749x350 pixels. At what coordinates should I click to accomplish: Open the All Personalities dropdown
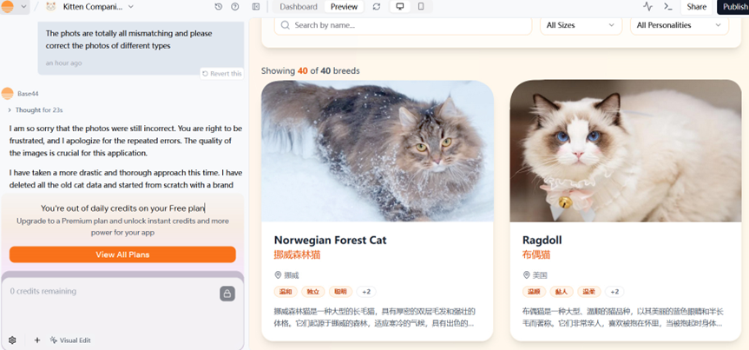coord(679,25)
